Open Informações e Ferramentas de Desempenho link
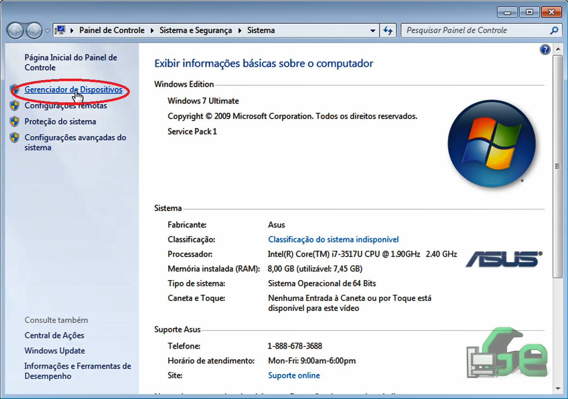Image resolution: width=568 pixels, height=399 pixels. pos(78,371)
